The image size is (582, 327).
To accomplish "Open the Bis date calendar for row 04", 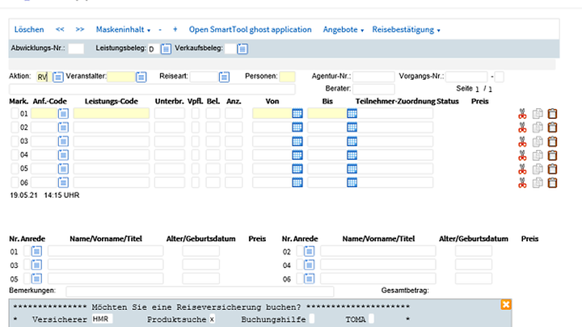I will tap(352, 155).
